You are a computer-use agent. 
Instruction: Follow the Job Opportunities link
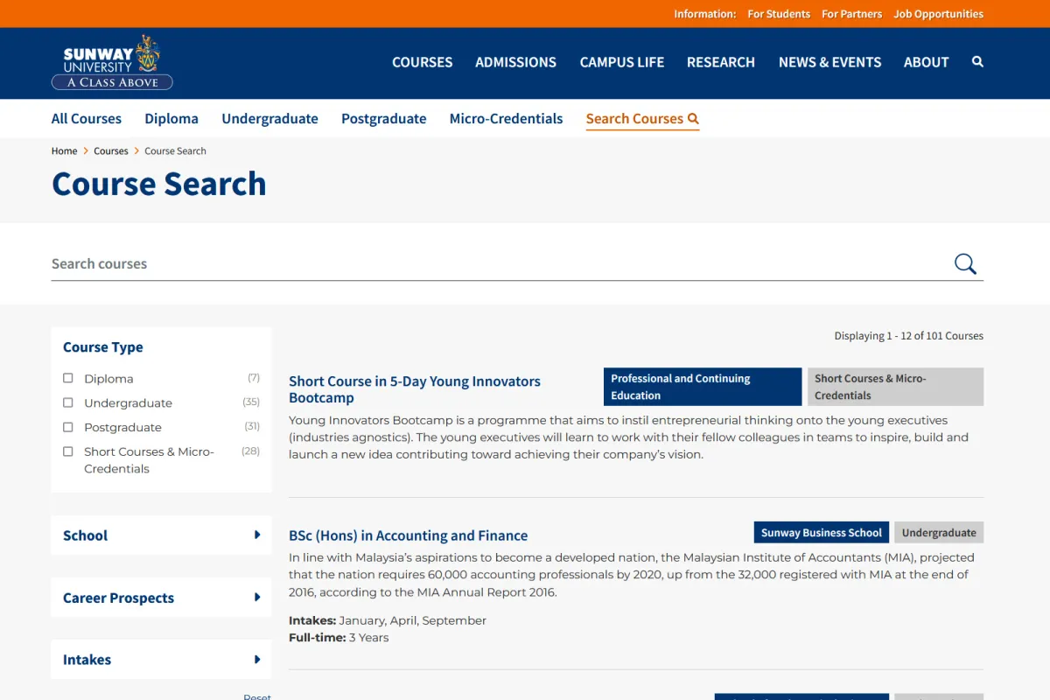pyautogui.click(x=939, y=14)
